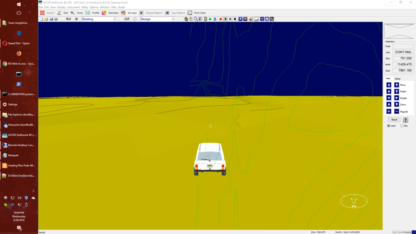Open the View menu
Image resolution: width=416 pixels, height=234 pixels.
(x=53, y=7)
